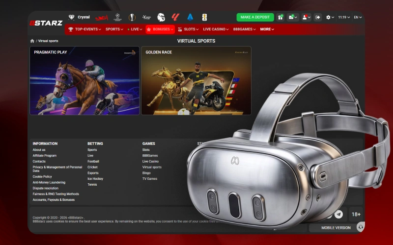Viewport: 393px width, 245px height.
Task: Open the Cookie Policy link
Action: coord(42,176)
